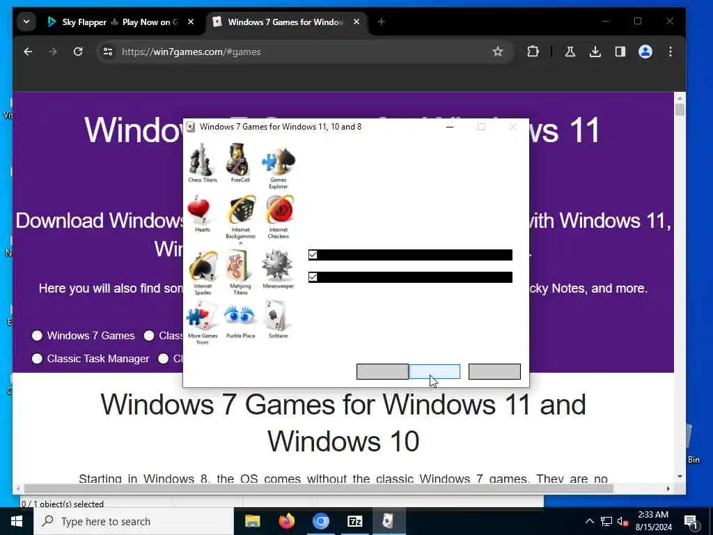Go forward in the browser

[53, 52]
